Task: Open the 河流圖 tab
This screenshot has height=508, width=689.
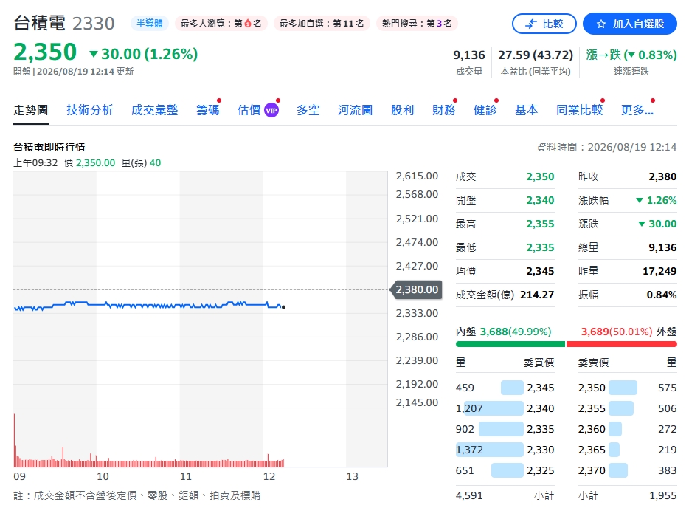Action: (x=355, y=110)
